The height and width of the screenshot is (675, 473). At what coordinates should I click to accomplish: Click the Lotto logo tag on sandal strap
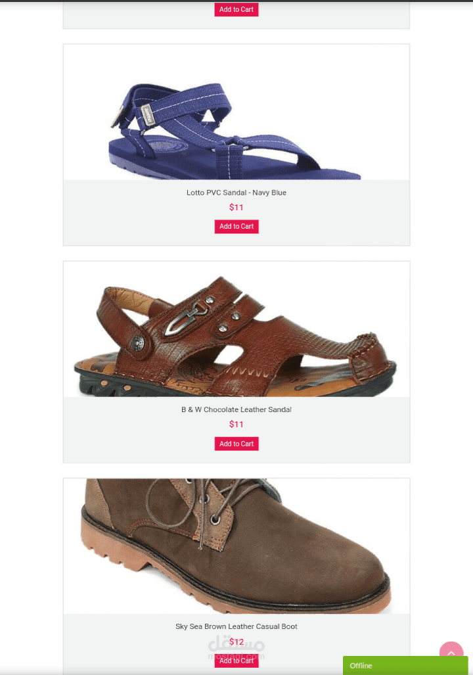(148, 115)
